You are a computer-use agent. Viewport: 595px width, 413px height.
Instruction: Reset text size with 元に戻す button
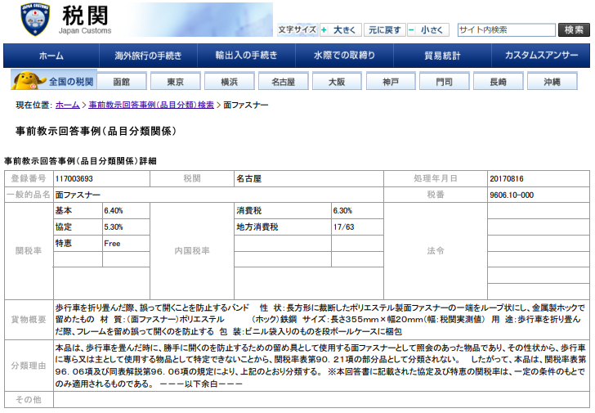384,30
